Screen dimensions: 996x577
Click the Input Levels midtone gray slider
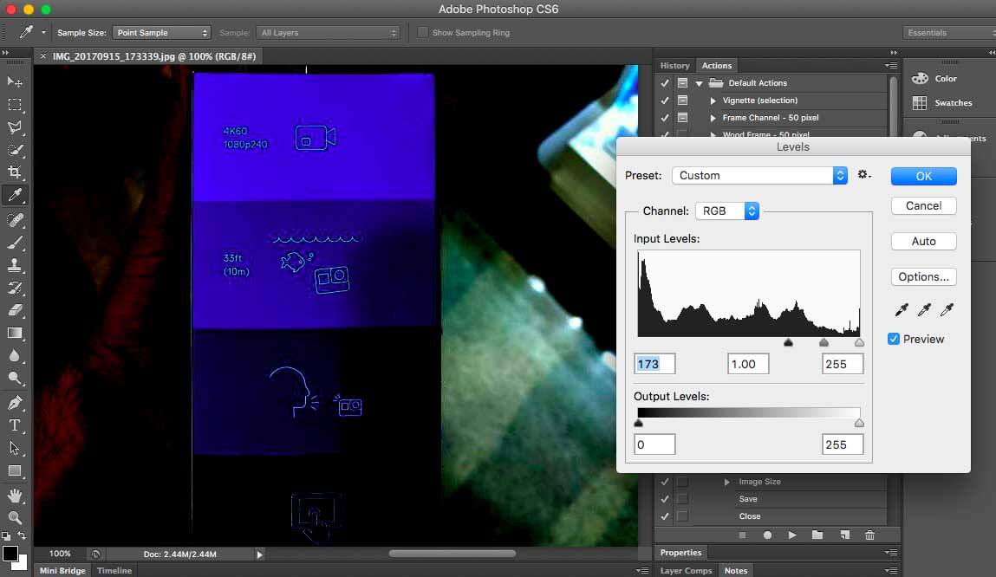tap(823, 343)
